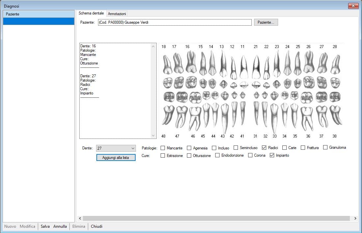Check the Estrazione treatment box

(x=163, y=156)
